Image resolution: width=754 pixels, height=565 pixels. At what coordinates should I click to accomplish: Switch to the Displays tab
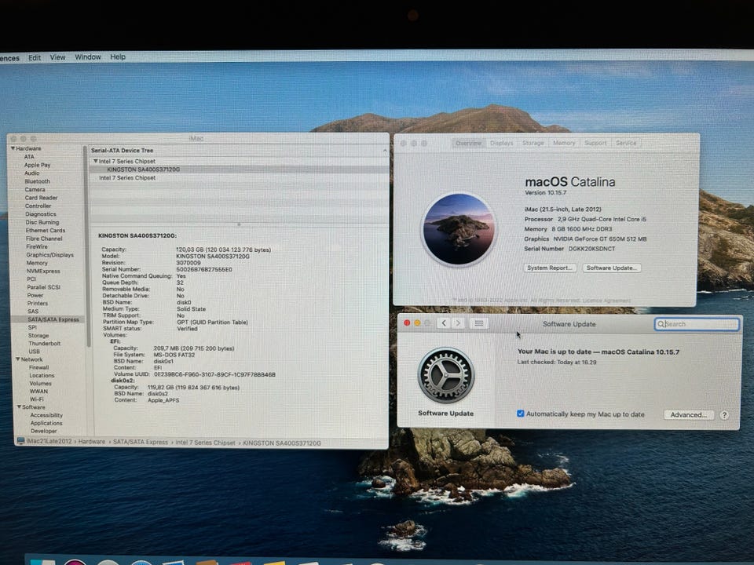[501, 144]
